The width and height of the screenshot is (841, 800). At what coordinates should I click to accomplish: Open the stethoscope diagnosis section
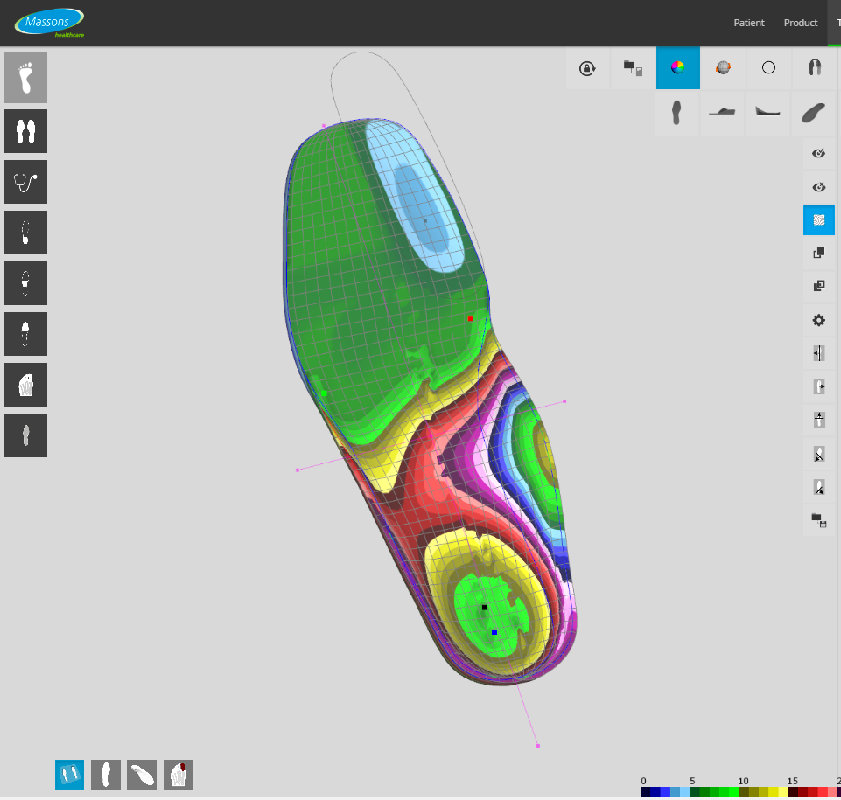pyautogui.click(x=25, y=182)
